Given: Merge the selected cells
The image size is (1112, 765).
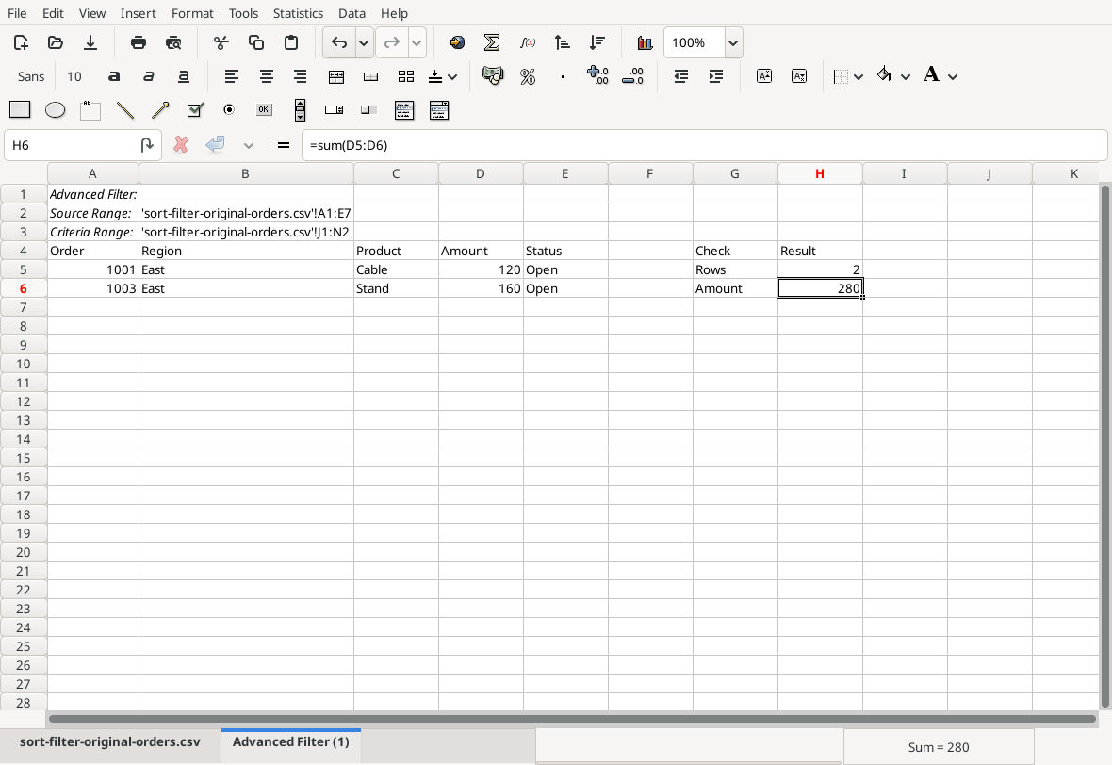Looking at the screenshot, I should (370, 76).
